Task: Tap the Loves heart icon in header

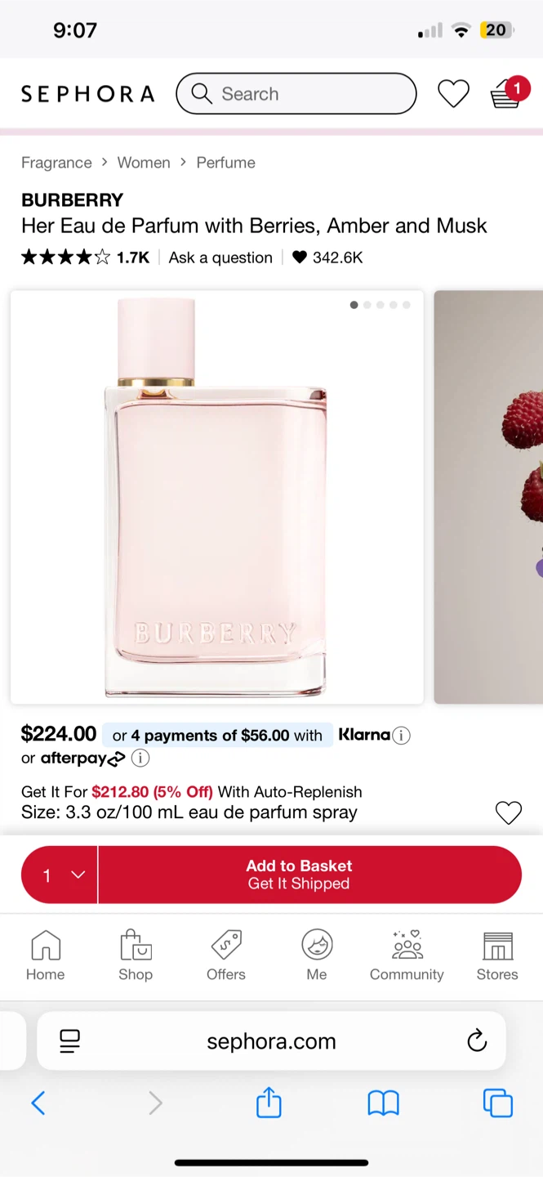Action: click(x=453, y=94)
